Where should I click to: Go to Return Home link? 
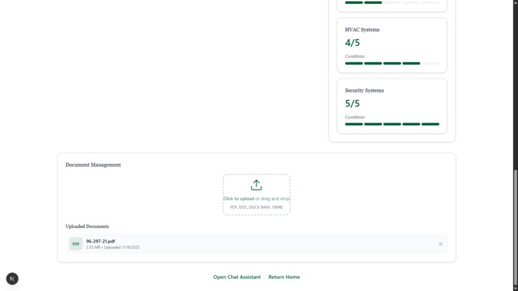coord(284,277)
